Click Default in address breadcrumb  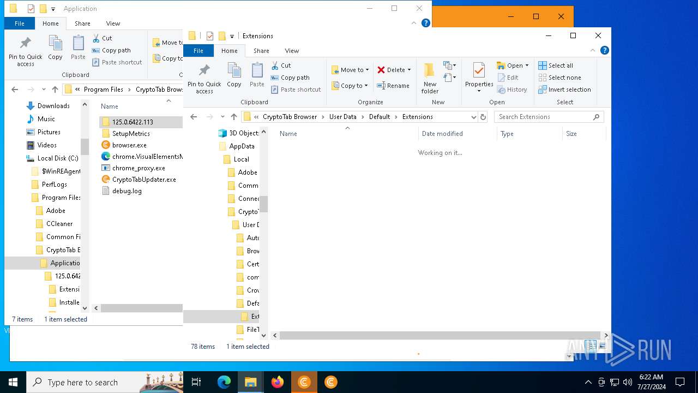[380, 117]
